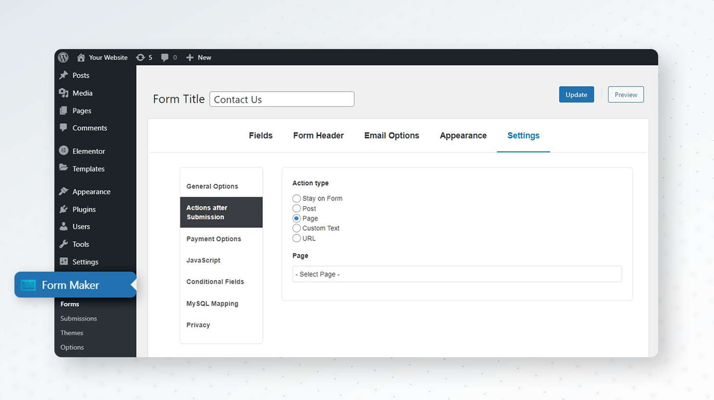The image size is (714, 400).
Task: Switch to the Form Header tab
Action: pos(319,136)
